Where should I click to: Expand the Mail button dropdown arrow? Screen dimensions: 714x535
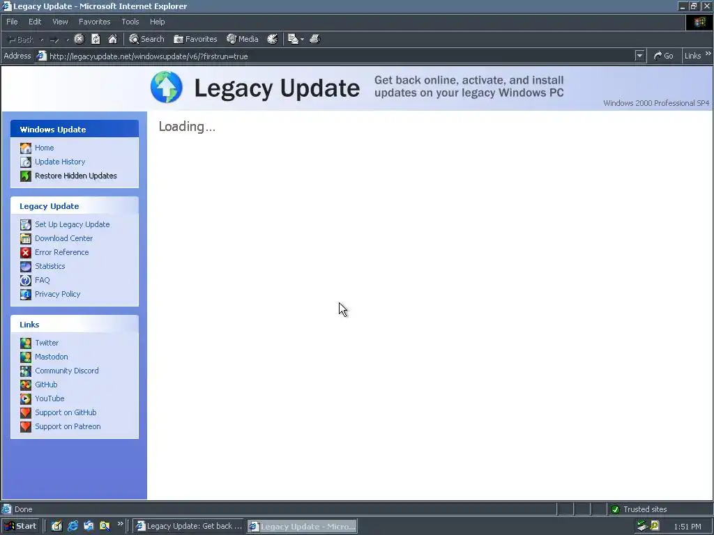(303, 40)
